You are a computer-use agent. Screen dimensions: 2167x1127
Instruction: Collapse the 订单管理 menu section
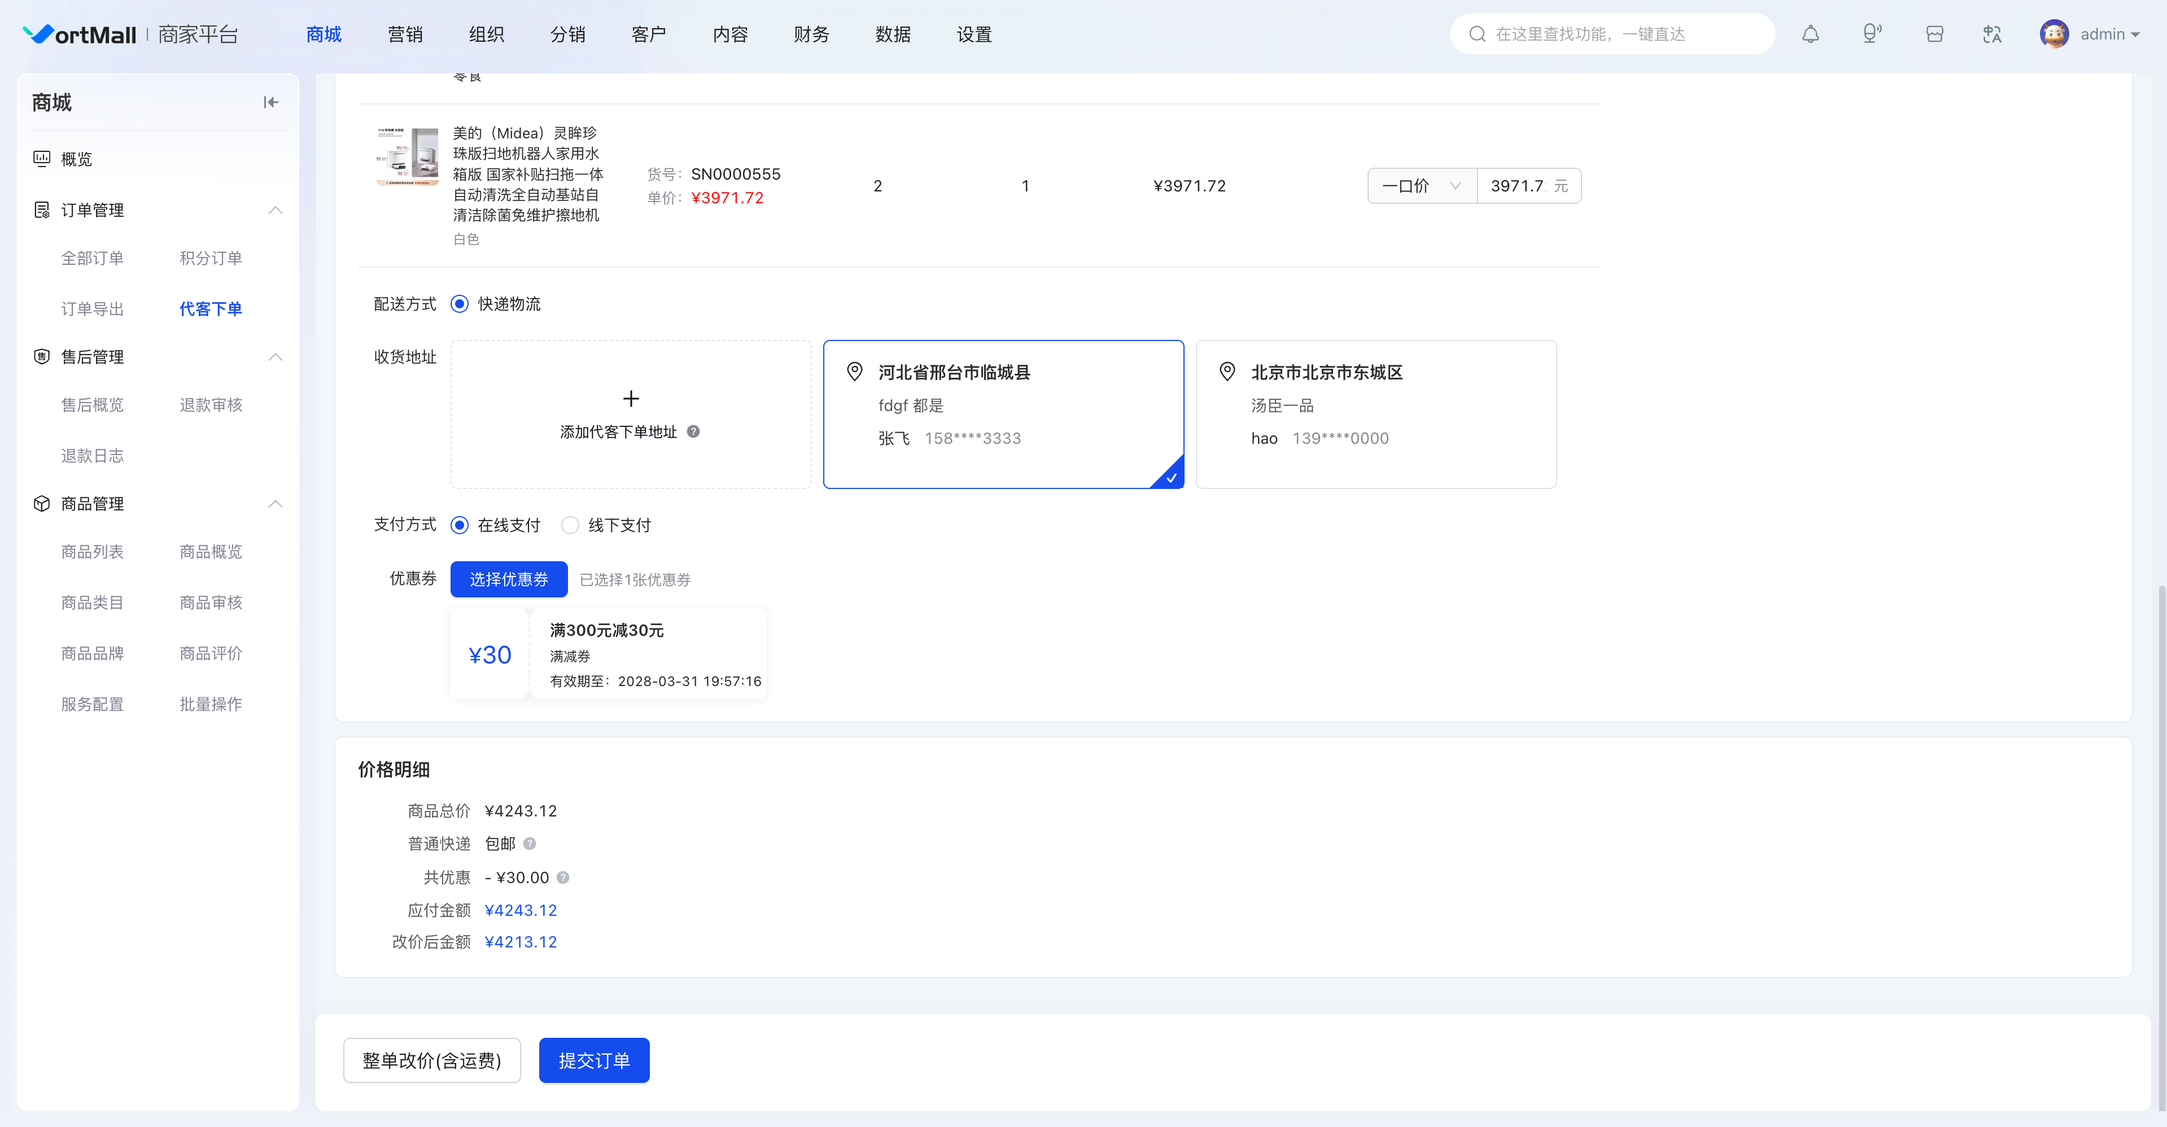(x=275, y=209)
